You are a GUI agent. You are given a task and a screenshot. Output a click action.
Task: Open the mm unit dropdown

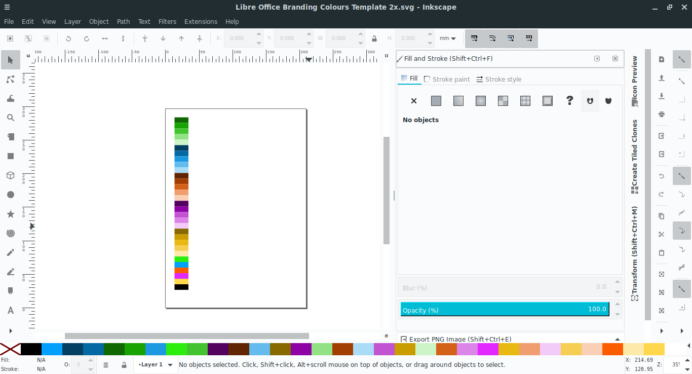click(448, 38)
